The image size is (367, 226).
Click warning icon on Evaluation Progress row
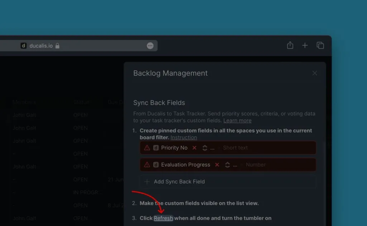pyautogui.click(x=147, y=165)
